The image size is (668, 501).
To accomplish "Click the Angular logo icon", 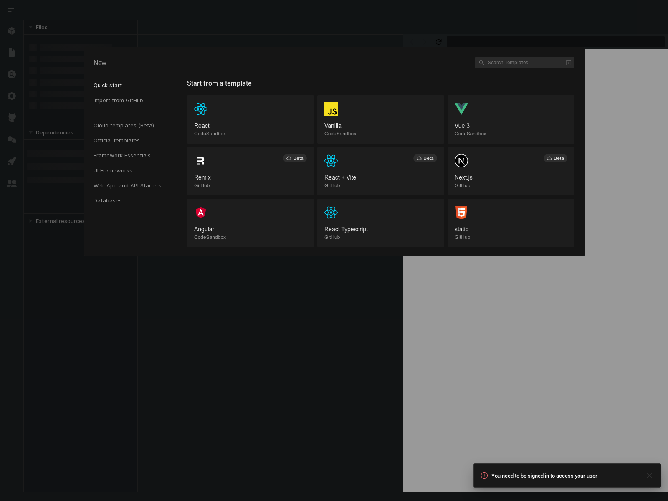I will tap(201, 213).
